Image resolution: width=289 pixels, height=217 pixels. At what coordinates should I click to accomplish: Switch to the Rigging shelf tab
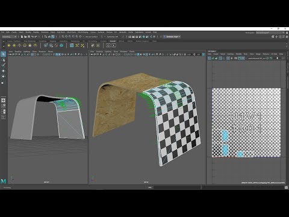[53, 41]
